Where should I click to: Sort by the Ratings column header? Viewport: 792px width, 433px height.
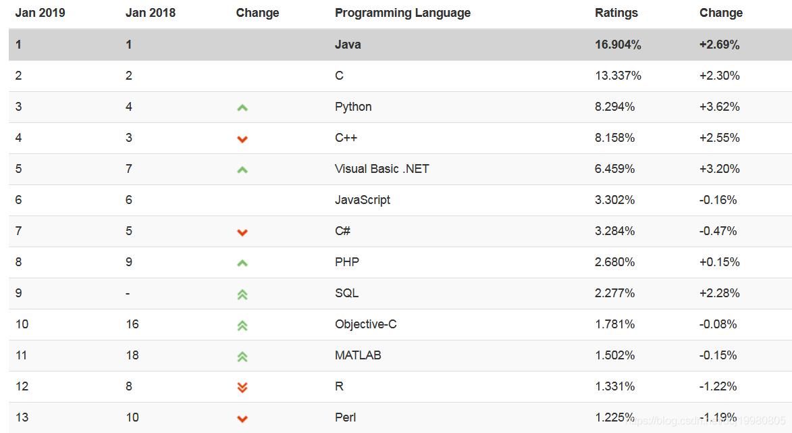(616, 12)
